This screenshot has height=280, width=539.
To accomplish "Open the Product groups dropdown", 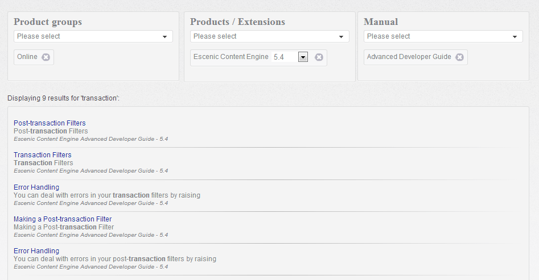I will (93, 36).
